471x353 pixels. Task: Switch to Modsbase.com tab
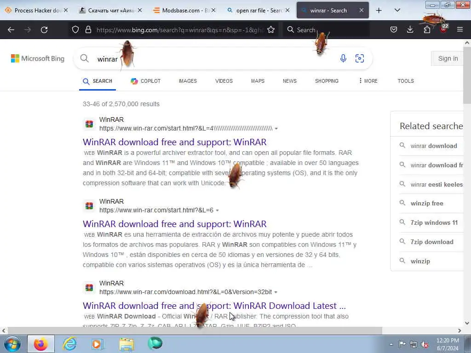[184, 10]
